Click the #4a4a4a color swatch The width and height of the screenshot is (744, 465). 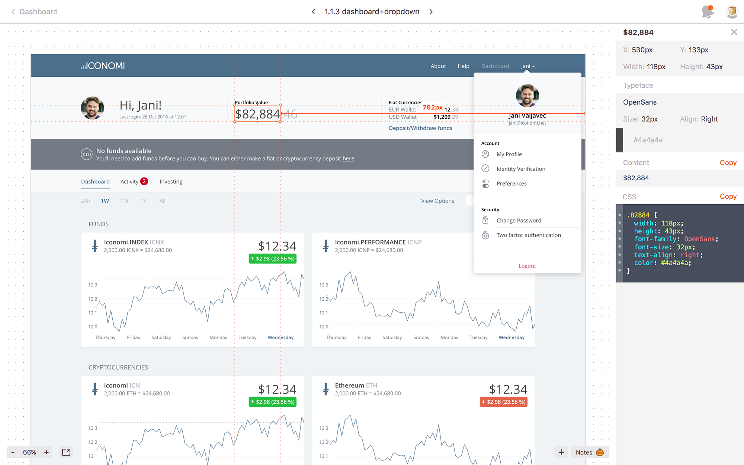point(619,140)
